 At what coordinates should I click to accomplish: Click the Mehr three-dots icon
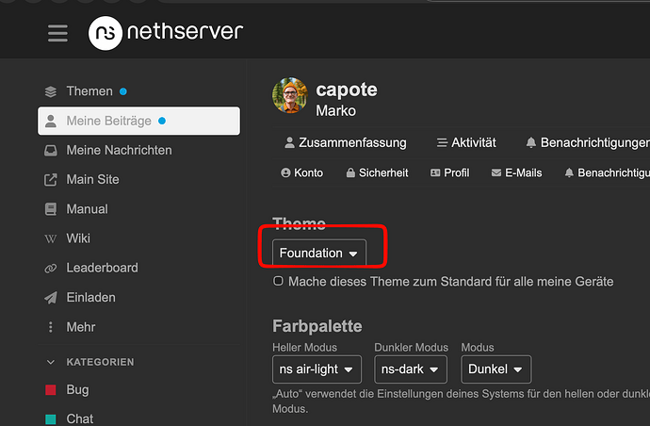coord(51,327)
